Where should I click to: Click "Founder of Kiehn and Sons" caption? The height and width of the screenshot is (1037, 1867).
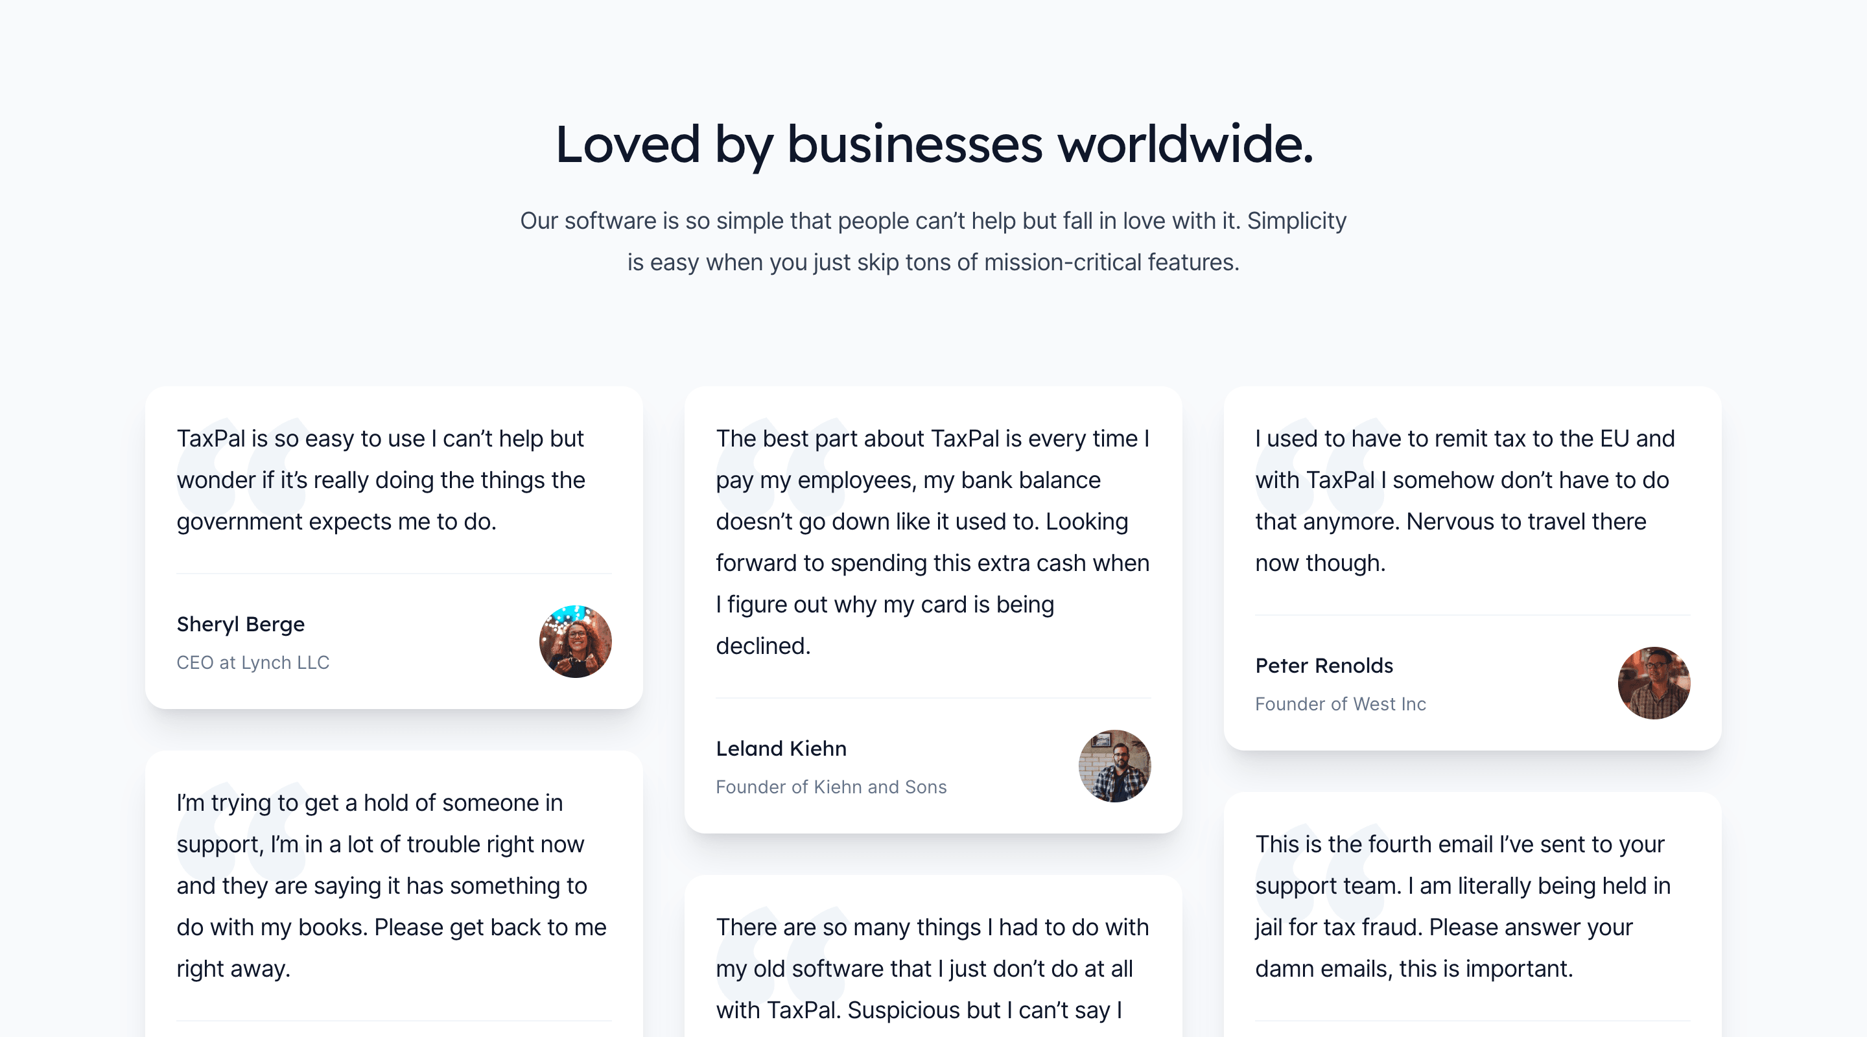(830, 787)
